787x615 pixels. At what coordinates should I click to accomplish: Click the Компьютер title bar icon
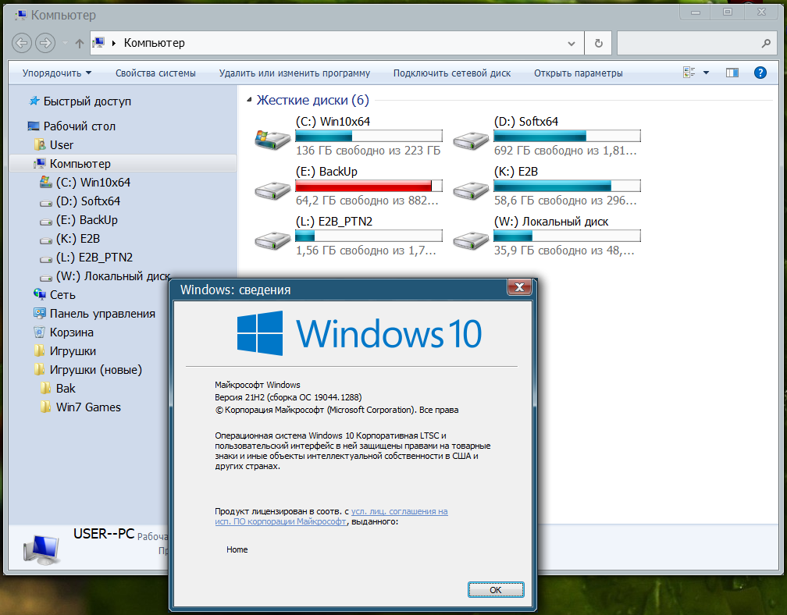[20, 15]
